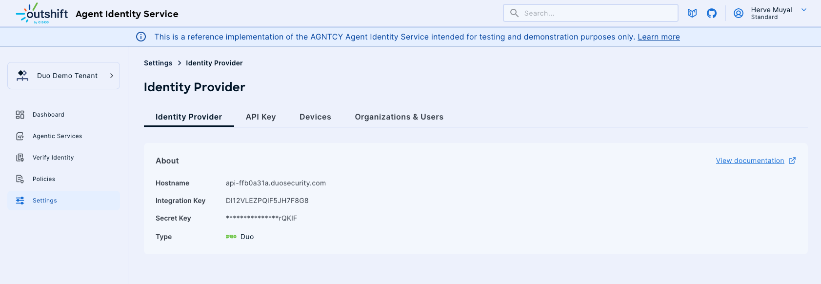
Task: Go to Dashboard in sidebar
Action: pyautogui.click(x=63, y=115)
